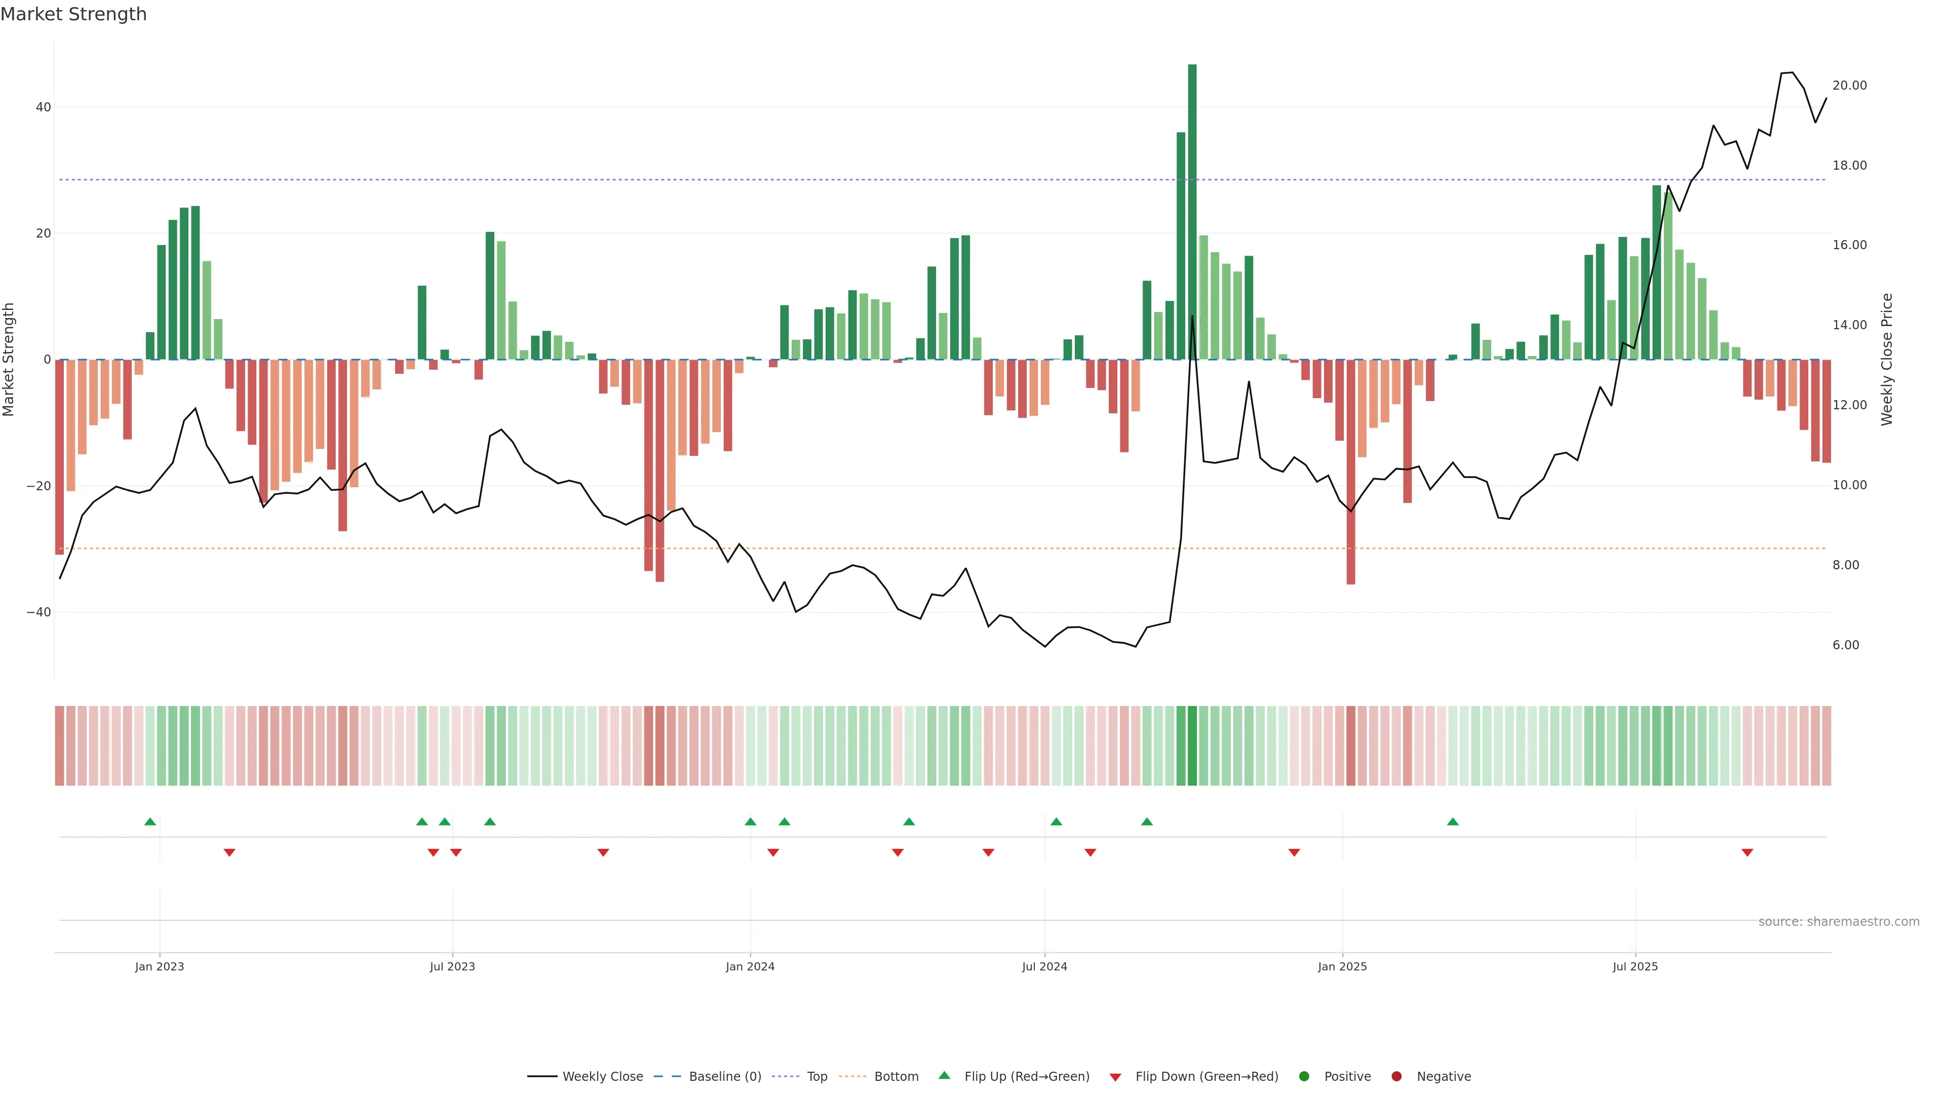The width and height of the screenshot is (1945, 1094).
Task: Click the source: sharemaestro.com text
Action: (1839, 922)
